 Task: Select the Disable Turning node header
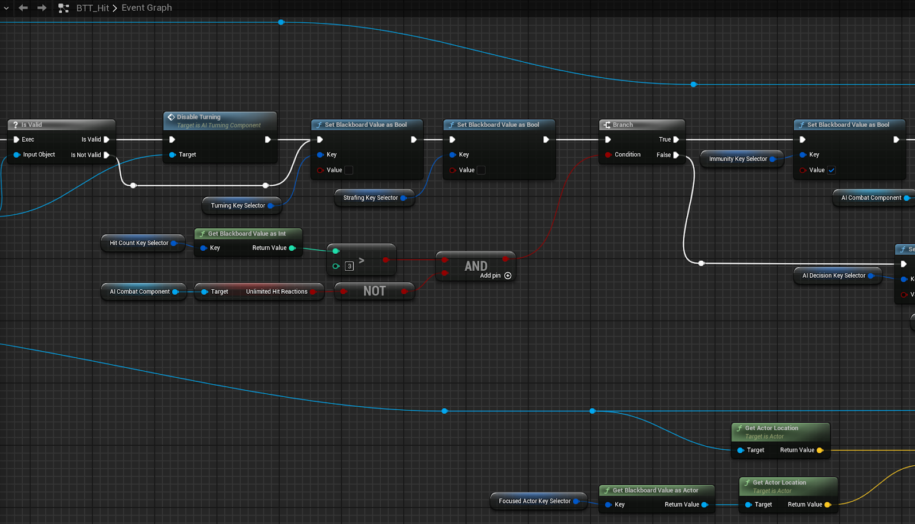[220, 121]
